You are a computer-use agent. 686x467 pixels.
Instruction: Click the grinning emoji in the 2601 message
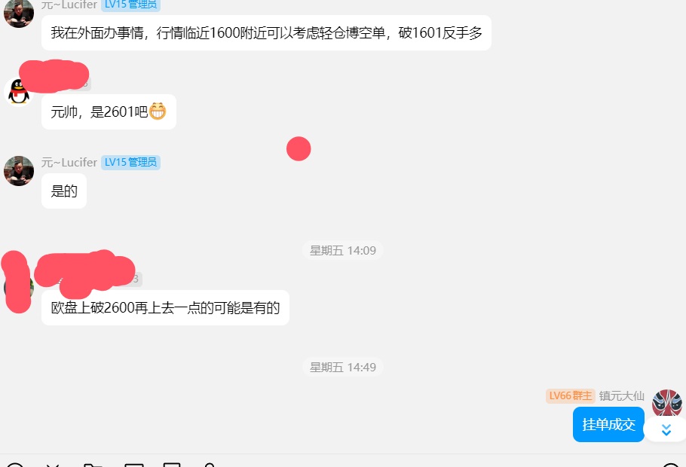pos(158,111)
